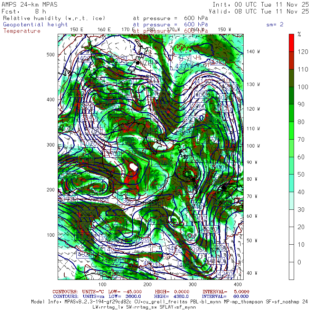Click the 'Model Info' footer line
This screenshot has width=311, height=311.
pos(169,302)
